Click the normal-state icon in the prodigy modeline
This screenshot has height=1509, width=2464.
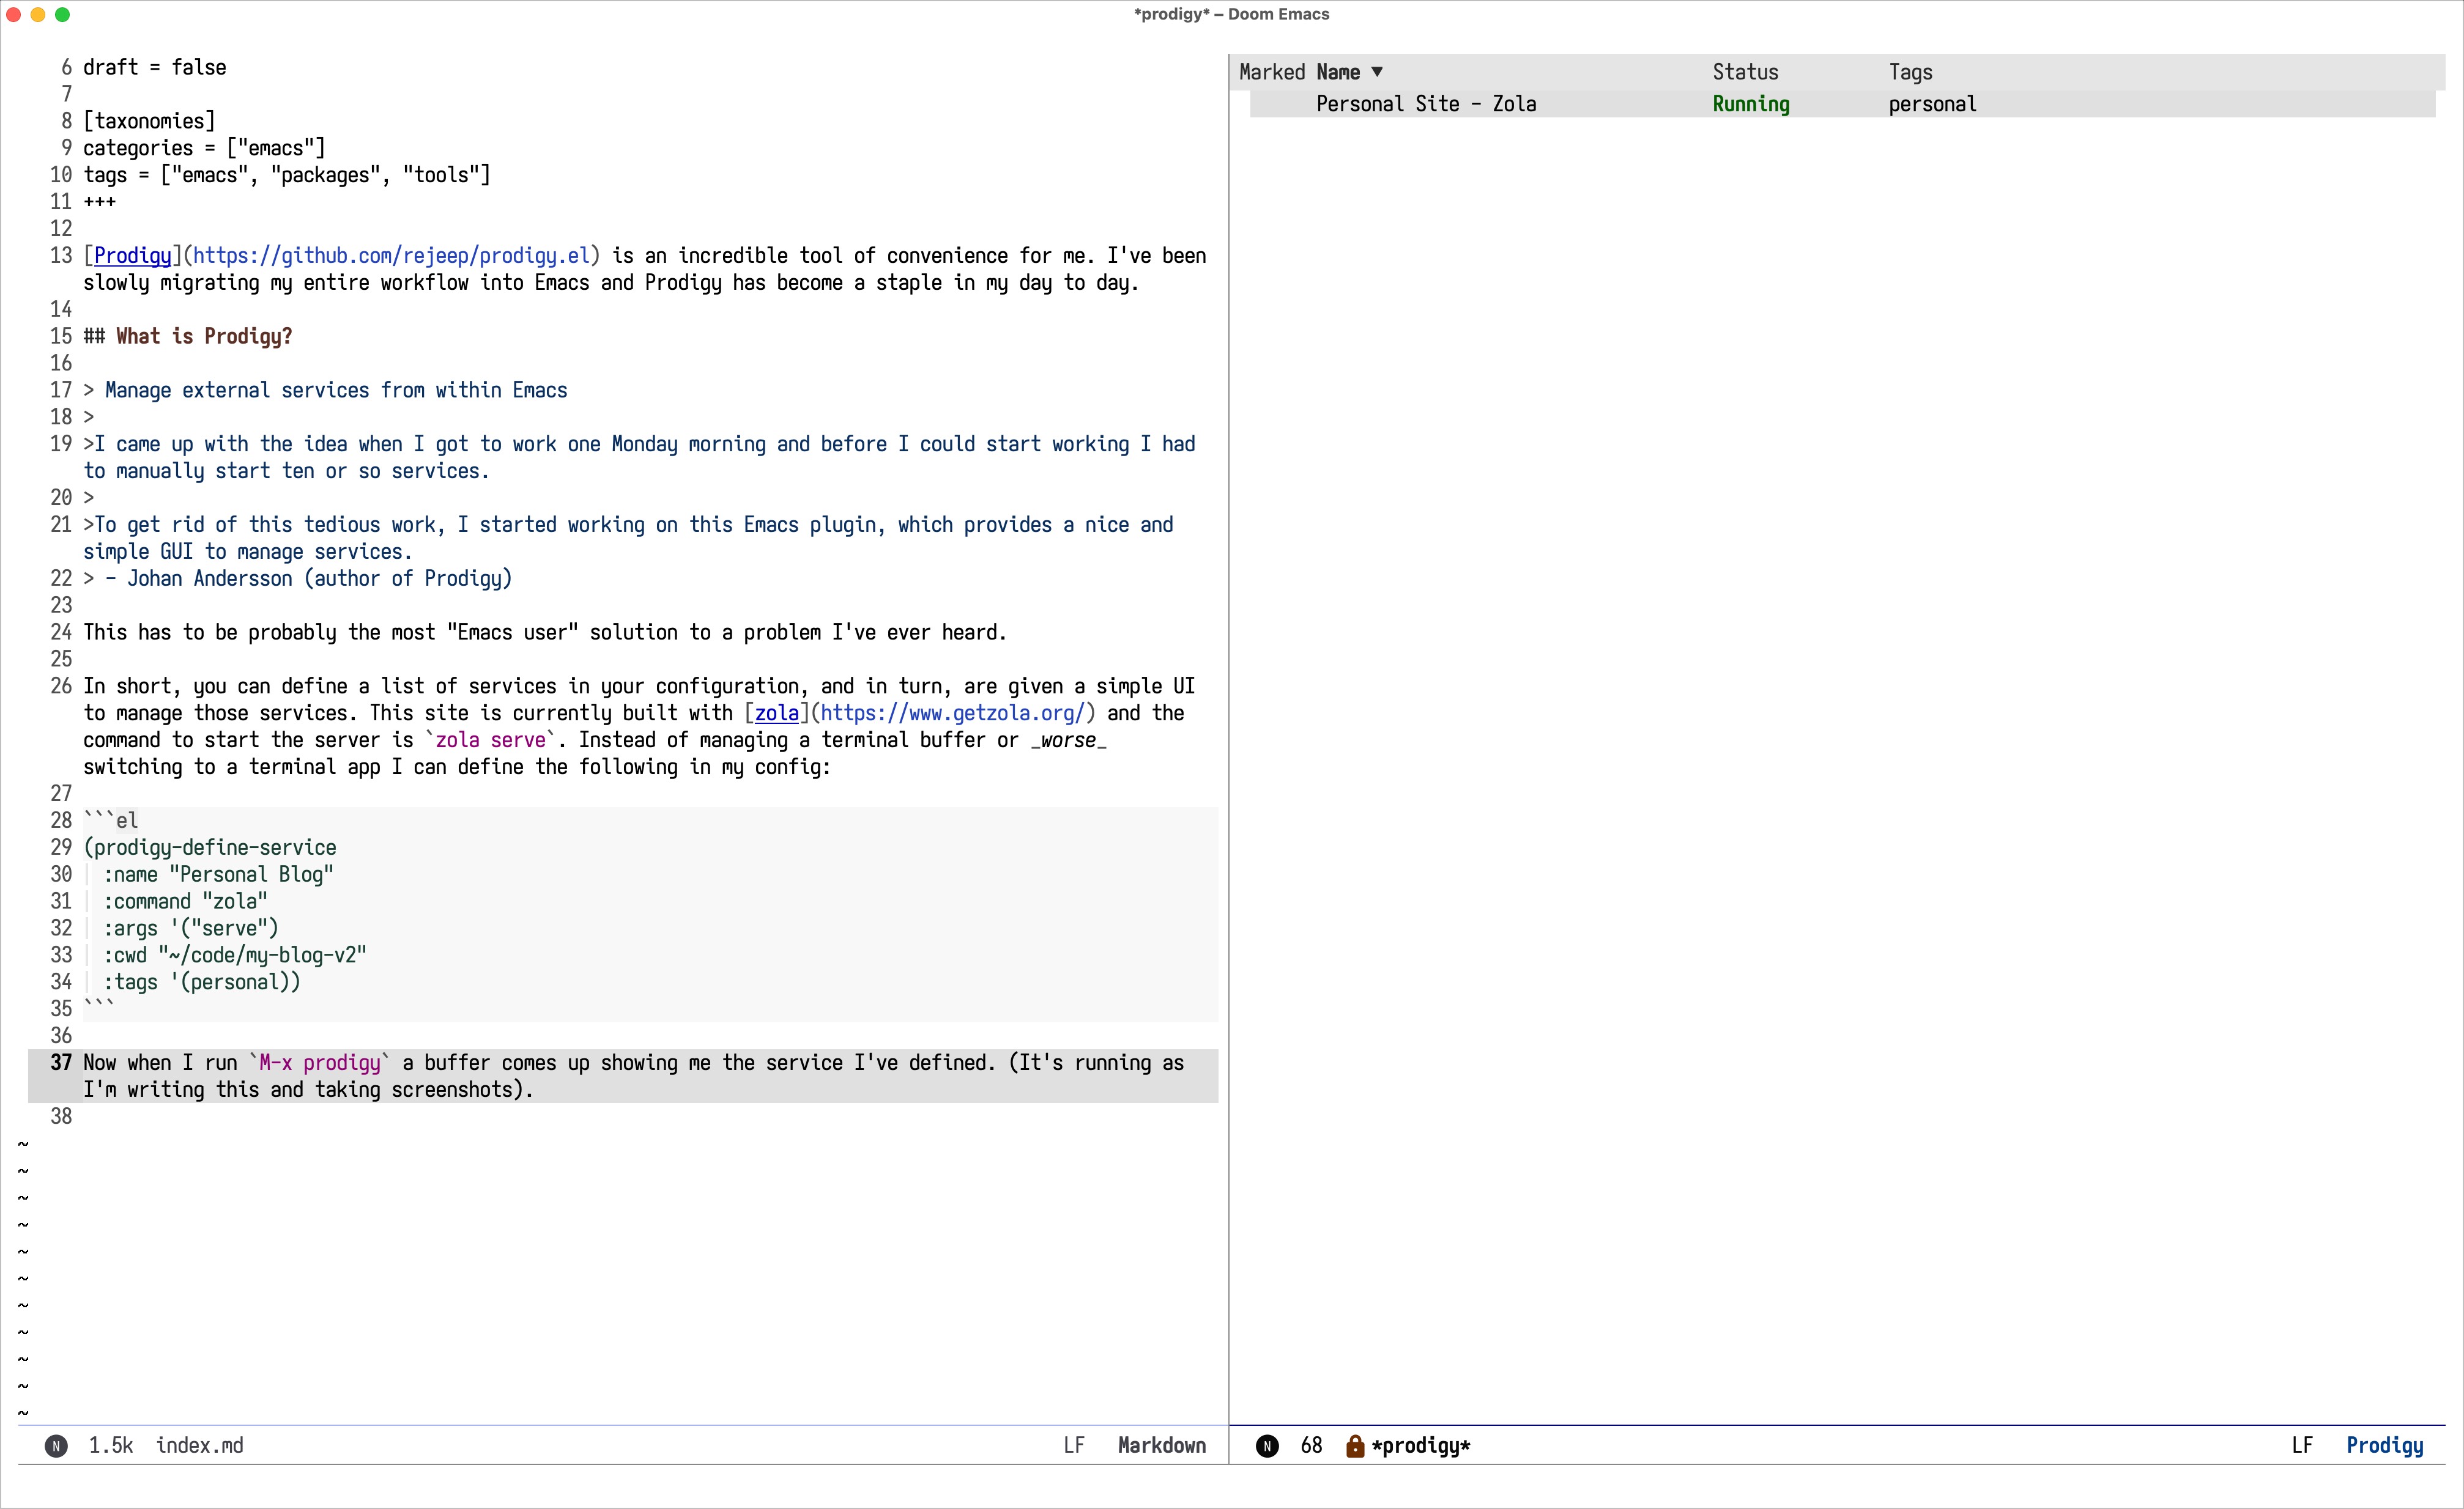[1267, 1446]
